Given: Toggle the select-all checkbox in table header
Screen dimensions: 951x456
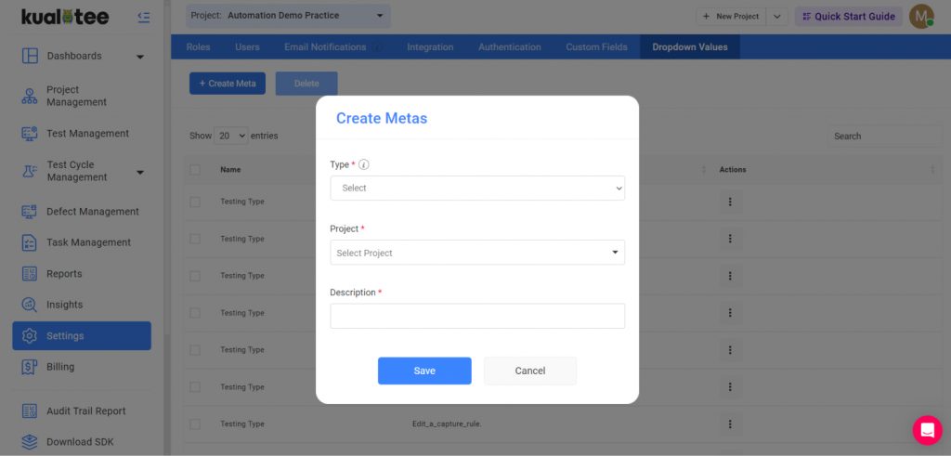Looking at the screenshot, I should click(x=195, y=170).
